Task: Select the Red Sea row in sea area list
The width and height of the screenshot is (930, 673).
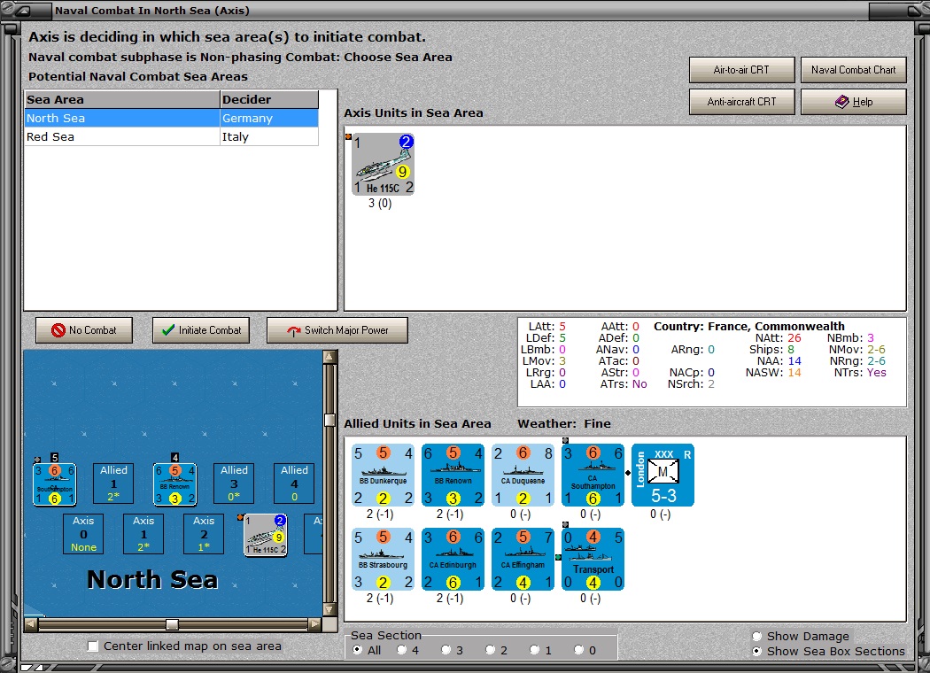Action: pos(172,136)
